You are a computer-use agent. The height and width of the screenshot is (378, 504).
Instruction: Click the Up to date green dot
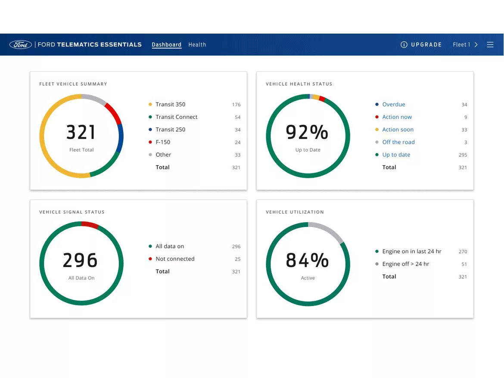click(377, 155)
